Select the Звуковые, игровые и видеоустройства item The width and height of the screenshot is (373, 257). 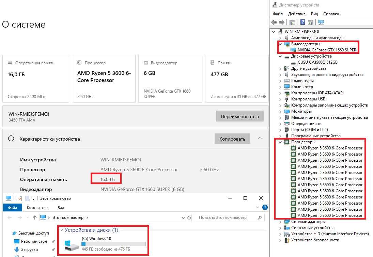[x=327, y=75]
